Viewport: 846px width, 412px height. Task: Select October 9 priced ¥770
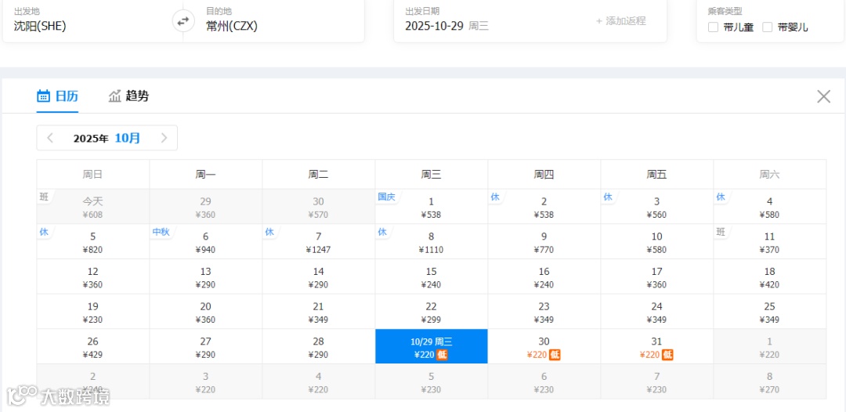pos(544,241)
